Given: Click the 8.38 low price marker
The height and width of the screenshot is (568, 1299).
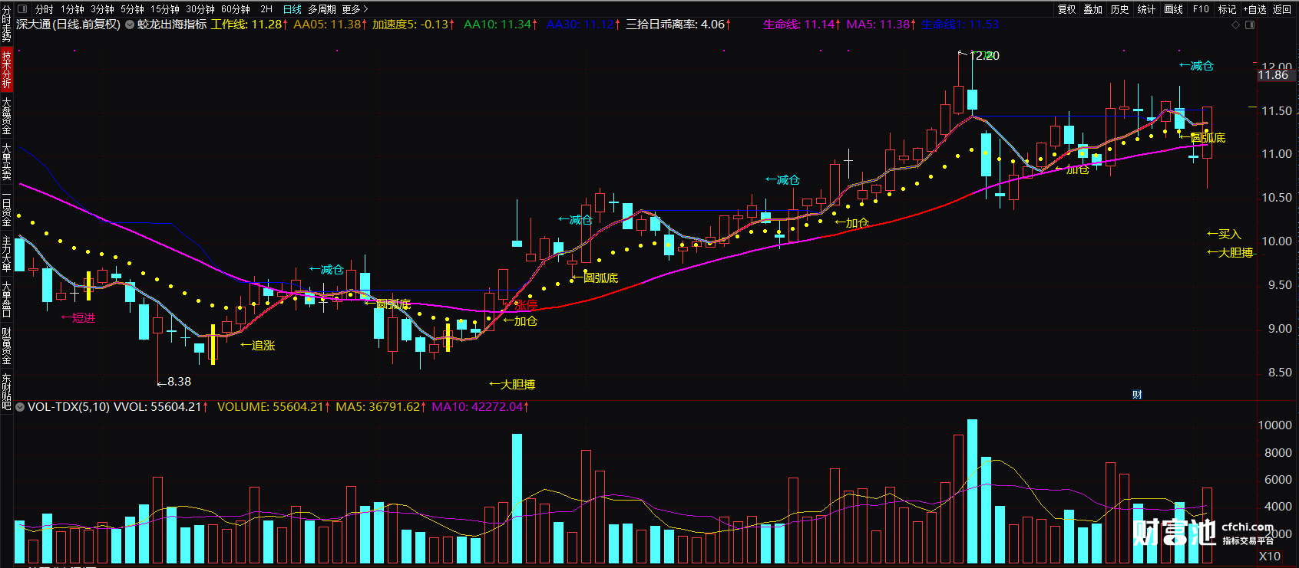Looking at the screenshot, I should (x=179, y=381).
